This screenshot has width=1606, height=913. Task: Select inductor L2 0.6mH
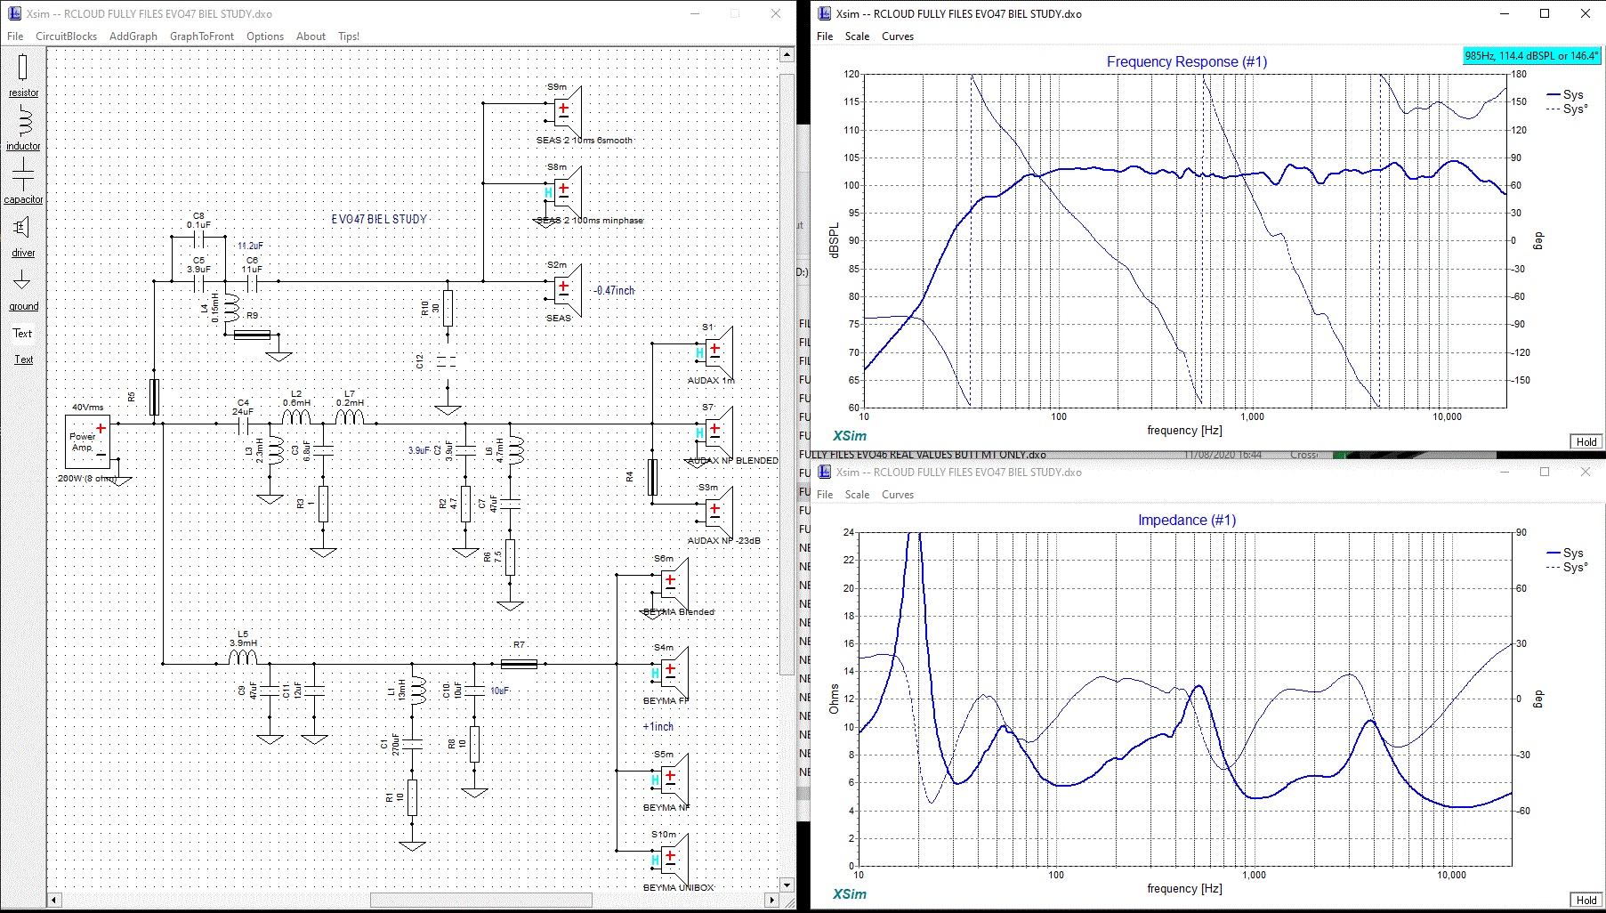point(296,416)
